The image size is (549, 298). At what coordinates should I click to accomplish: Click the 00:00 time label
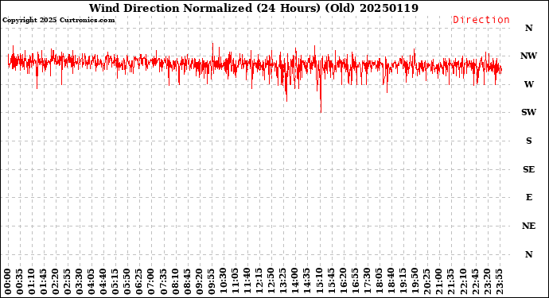tap(8, 281)
